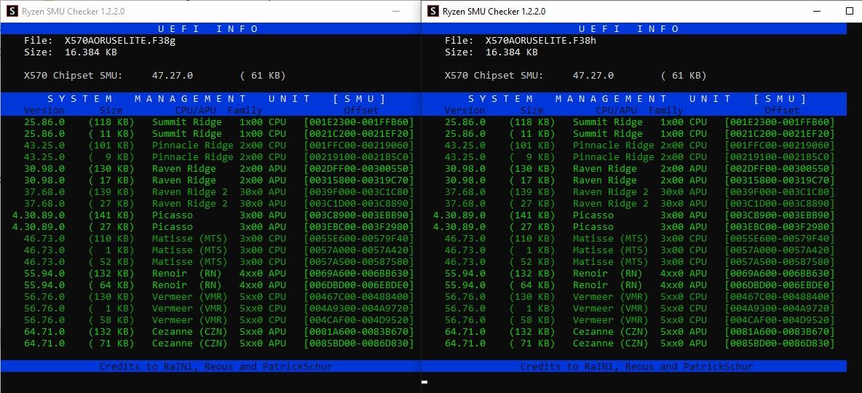Click the 'CPU/APU' column header in the F38g window
The height and width of the screenshot is (393, 862).
point(196,111)
